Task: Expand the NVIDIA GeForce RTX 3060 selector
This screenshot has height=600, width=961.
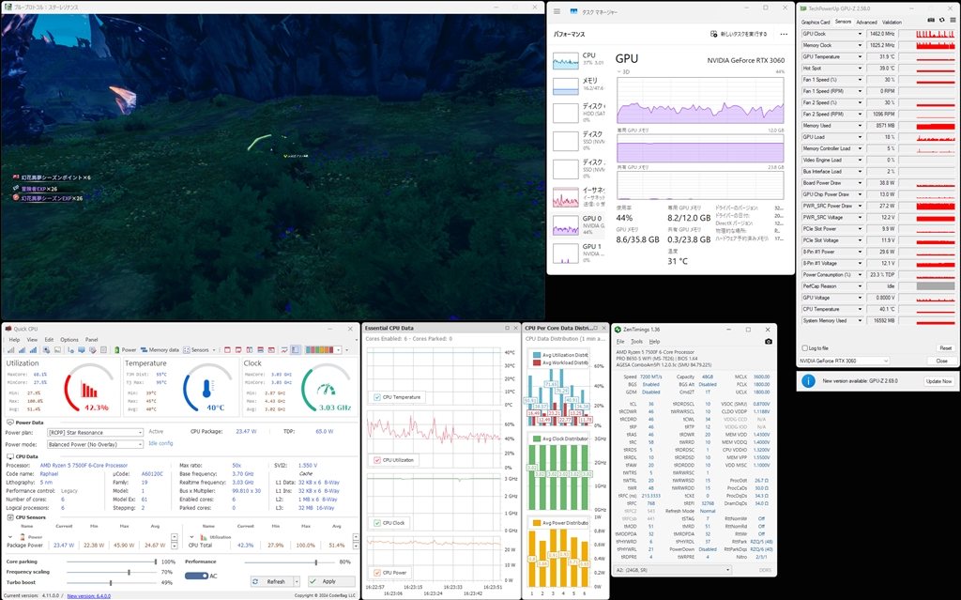Action: 844,361
